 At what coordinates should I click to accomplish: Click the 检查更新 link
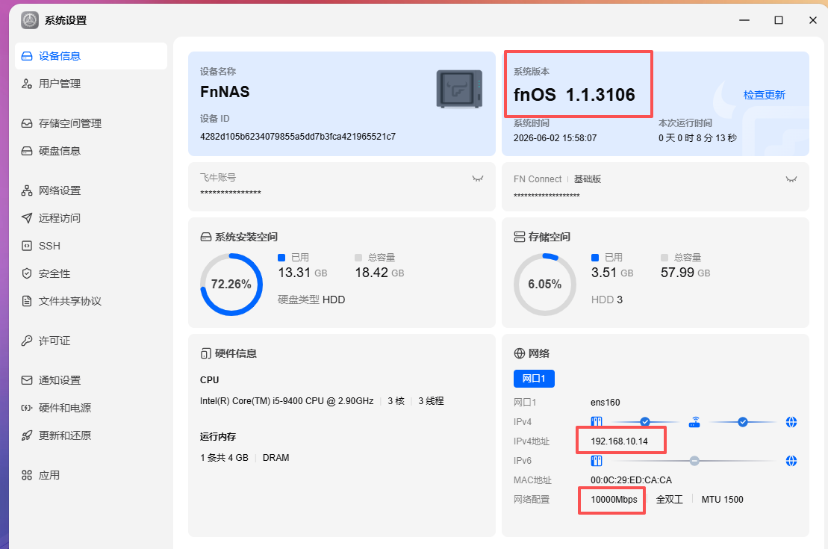tap(764, 95)
